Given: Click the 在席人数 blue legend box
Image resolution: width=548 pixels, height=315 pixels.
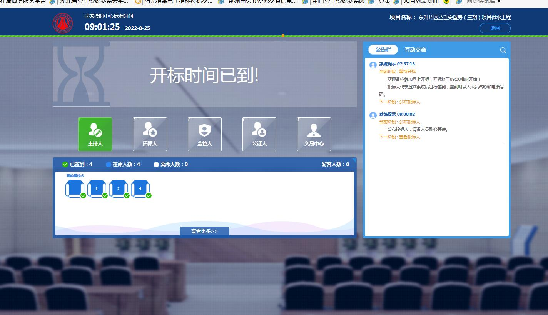Looking at the screenshot, I should (x=109, y=165).
